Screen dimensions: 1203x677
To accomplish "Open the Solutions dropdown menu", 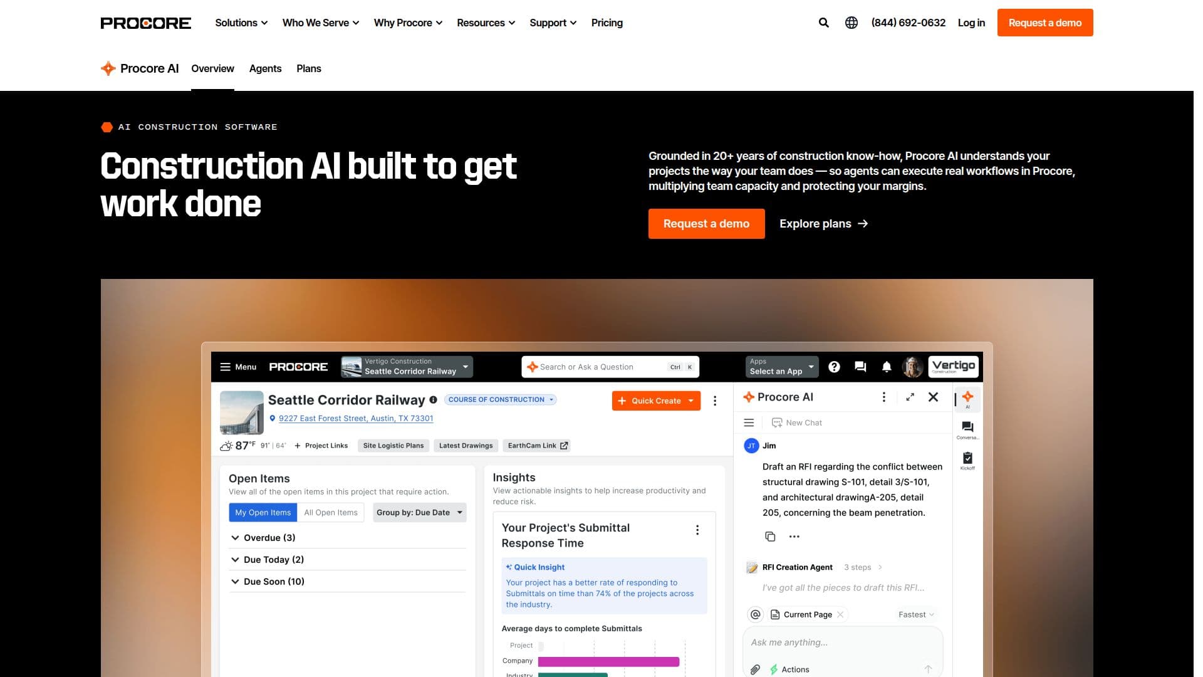I will (x=241, y=23).
